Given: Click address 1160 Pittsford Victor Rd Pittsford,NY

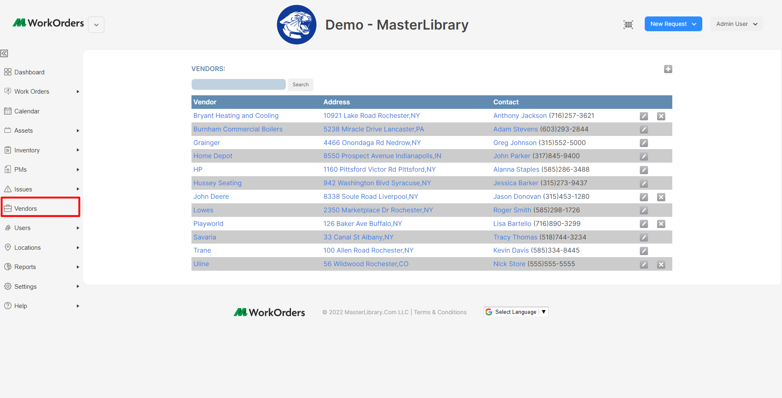Looking at the screenshot, I should [x=379, y=170].
